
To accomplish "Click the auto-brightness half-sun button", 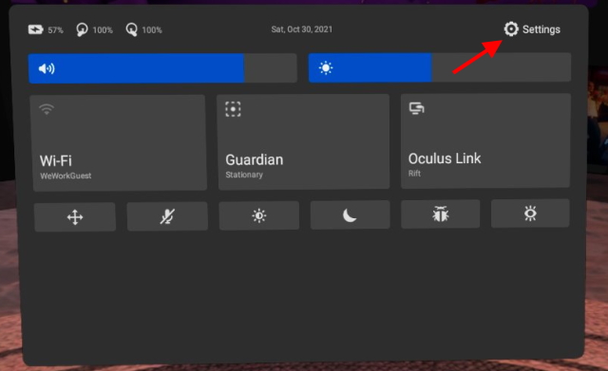I will (259, 215).
